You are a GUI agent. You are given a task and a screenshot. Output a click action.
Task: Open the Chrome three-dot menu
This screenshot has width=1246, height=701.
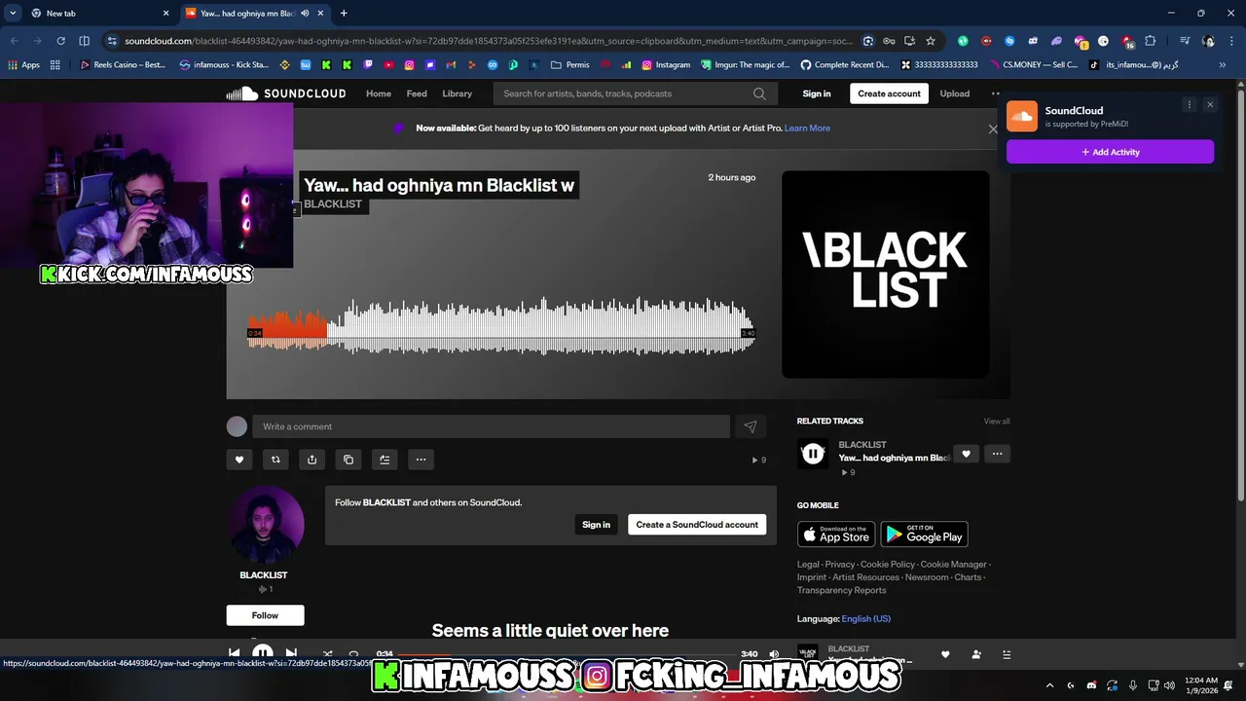(x=1232, y=41)
